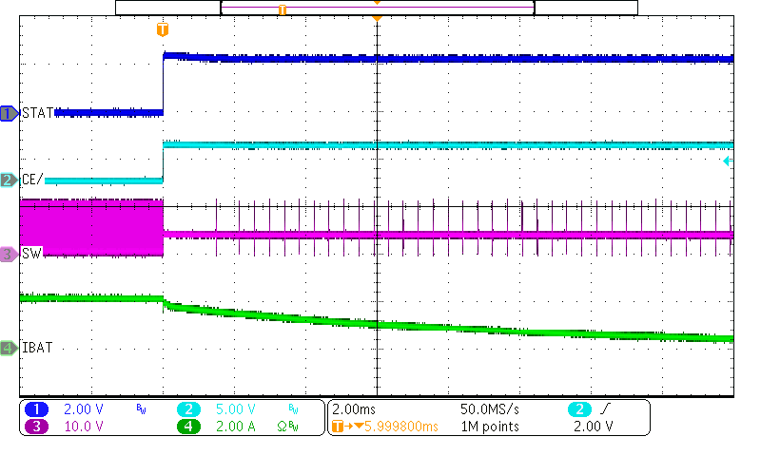Toggle the green channel 4 badge in readout
Viewport: 761px width, 456px height.
click(188, 427)
